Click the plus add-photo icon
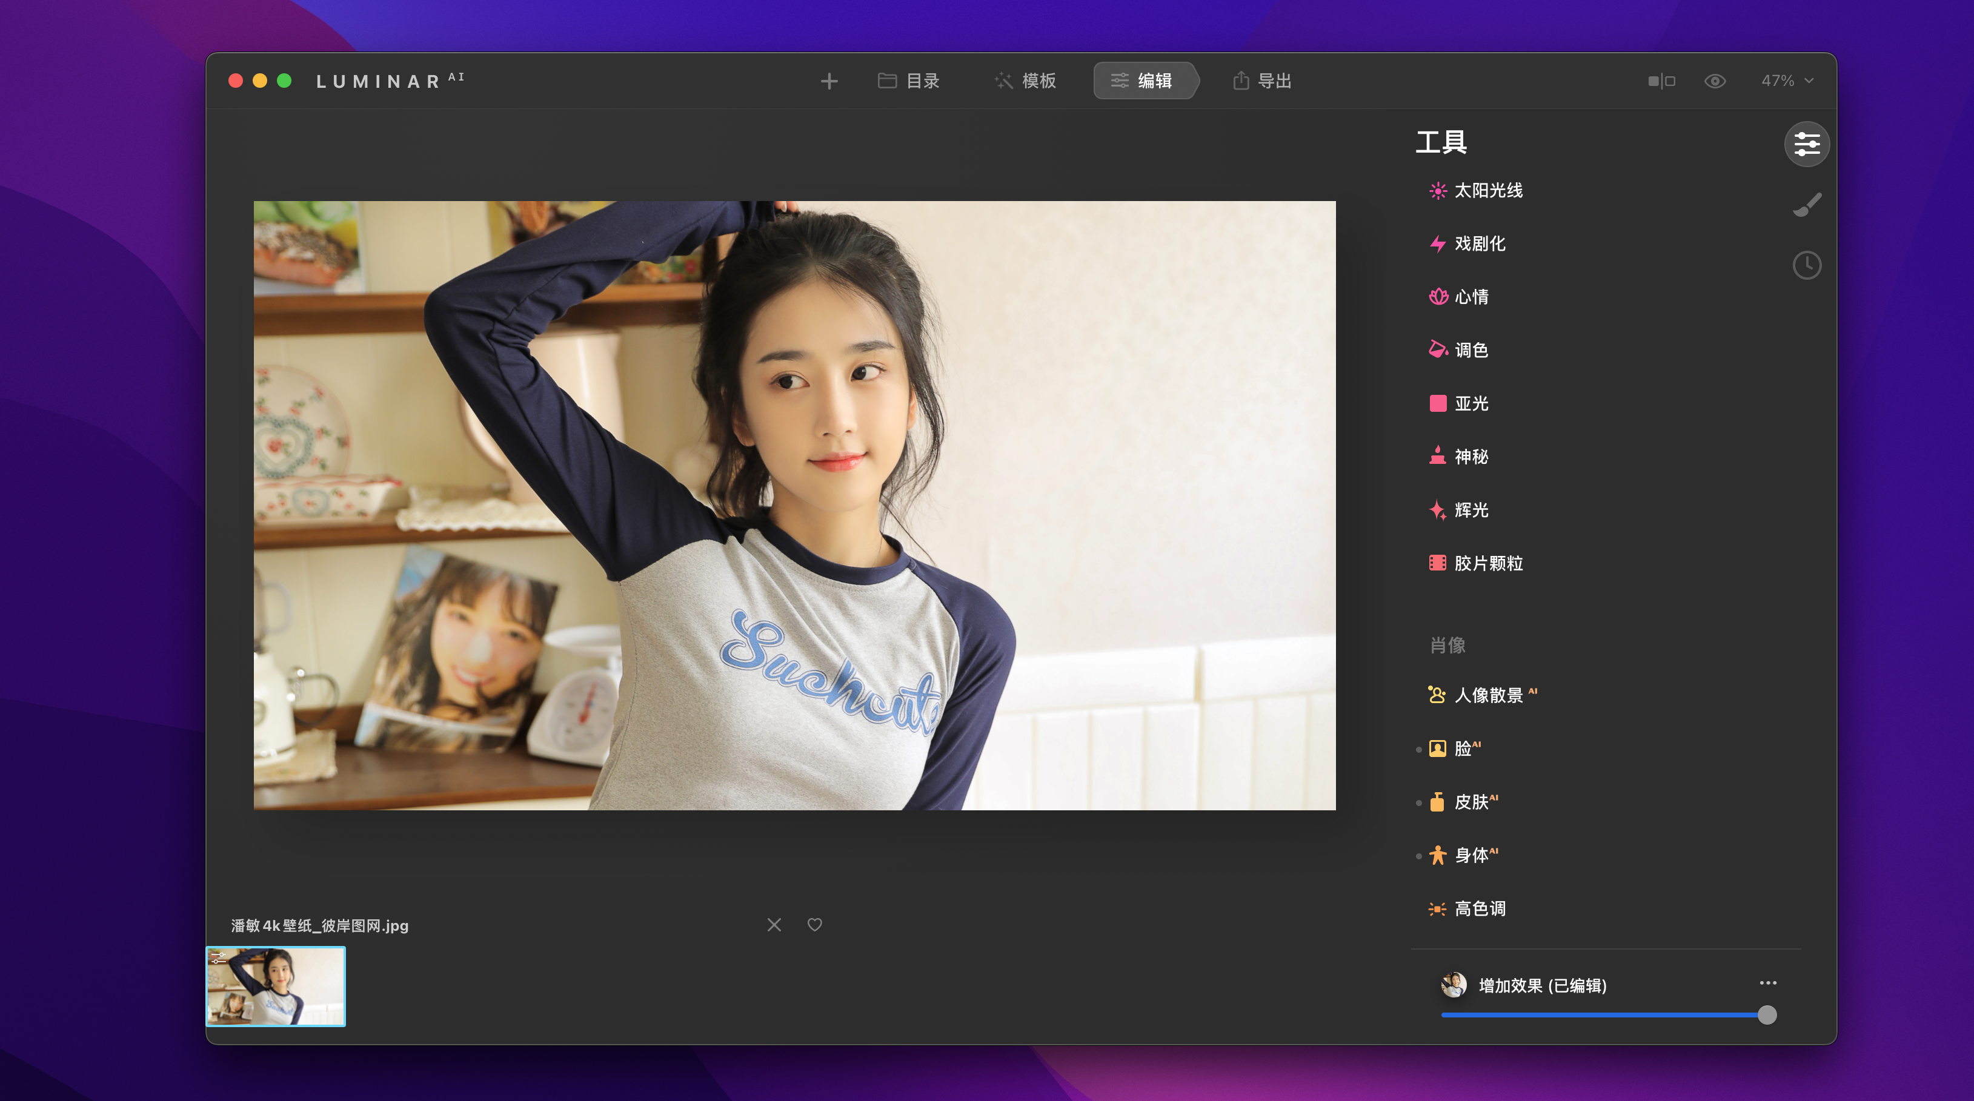The width and height of the screenshot is (1974, 1101). click(828, 81)
